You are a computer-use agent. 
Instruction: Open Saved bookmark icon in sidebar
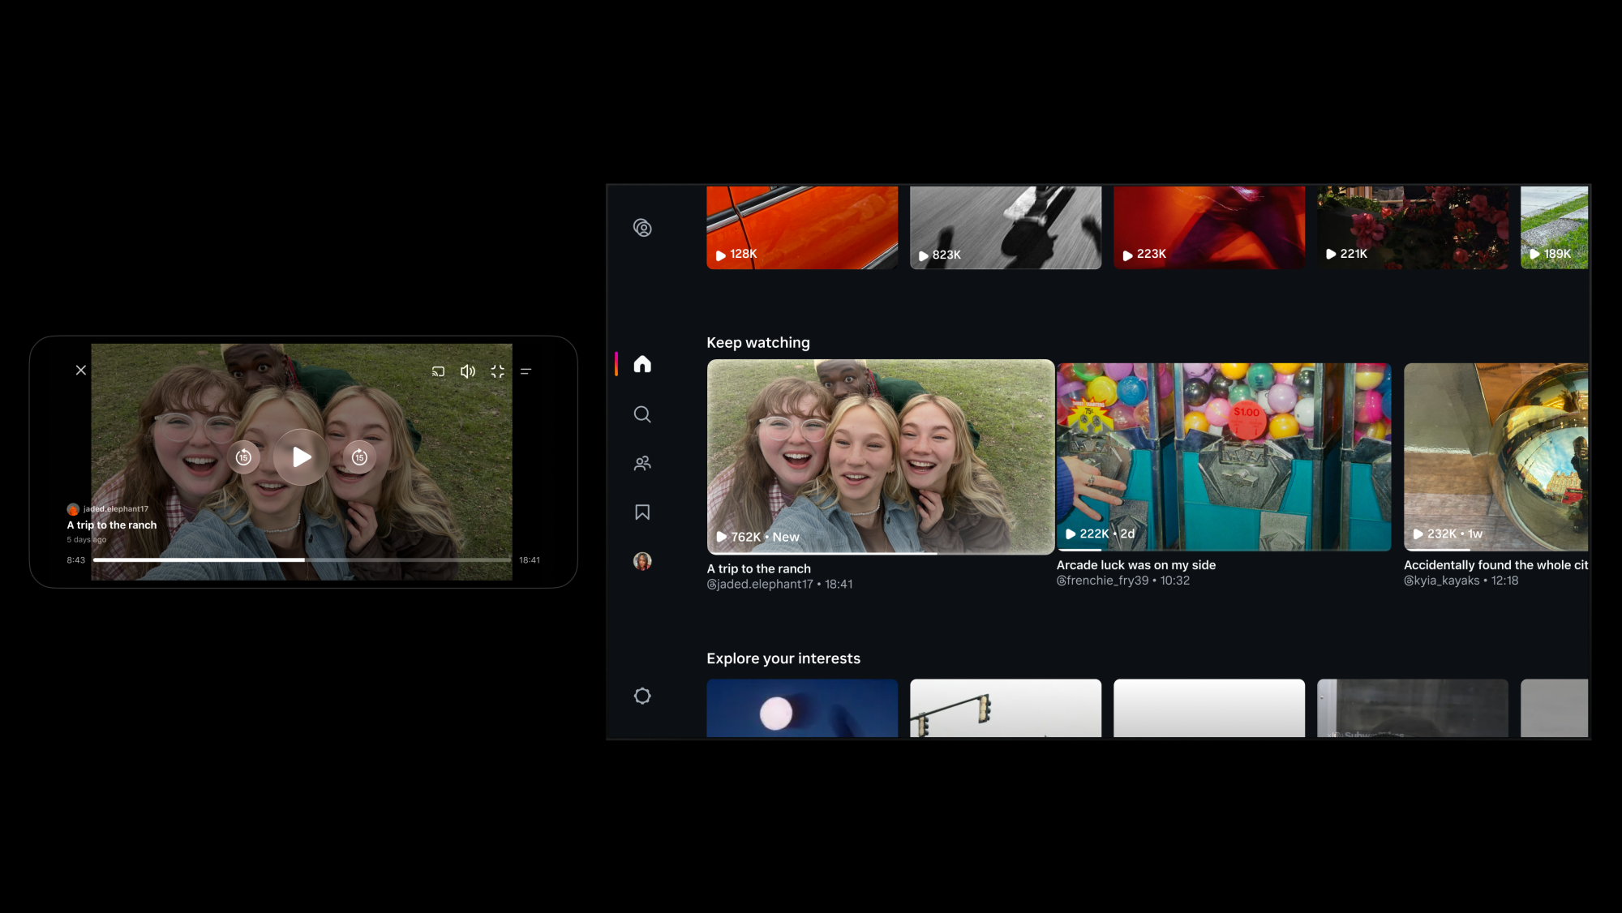point(642,512)
